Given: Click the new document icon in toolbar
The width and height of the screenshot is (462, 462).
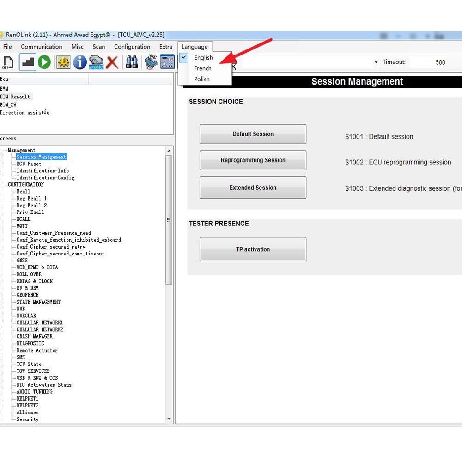Looking at the screenshot, I should click(9, 62).
